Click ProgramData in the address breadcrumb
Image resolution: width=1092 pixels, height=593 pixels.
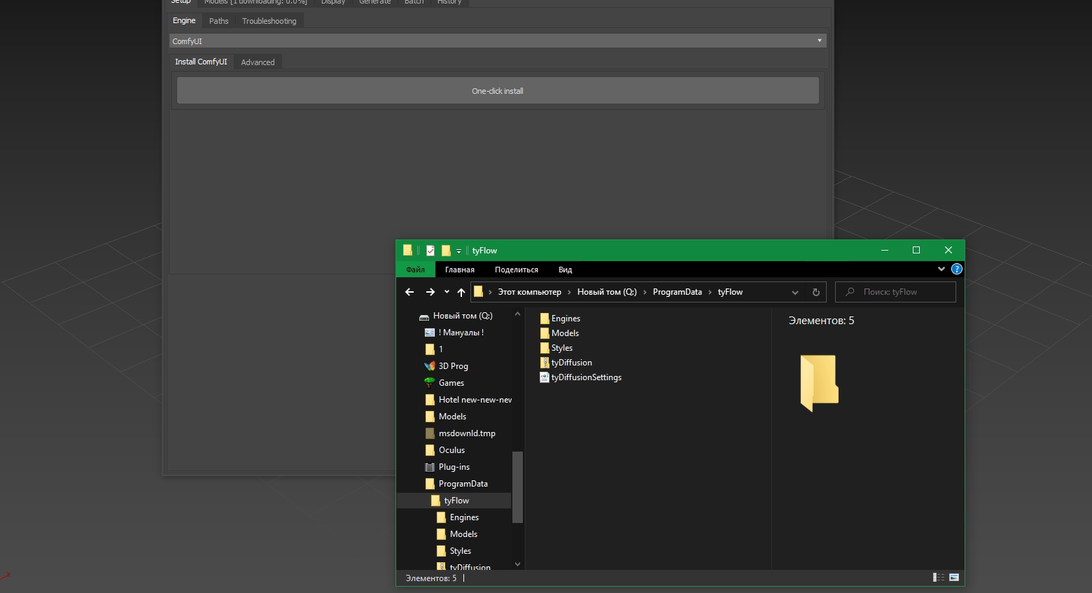(x=677, y=292)
